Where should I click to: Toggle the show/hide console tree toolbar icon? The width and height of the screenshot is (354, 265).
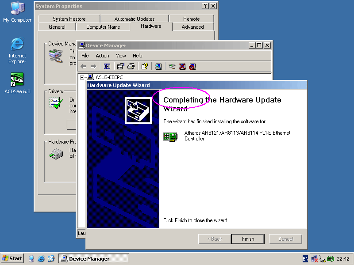point(107,67)
